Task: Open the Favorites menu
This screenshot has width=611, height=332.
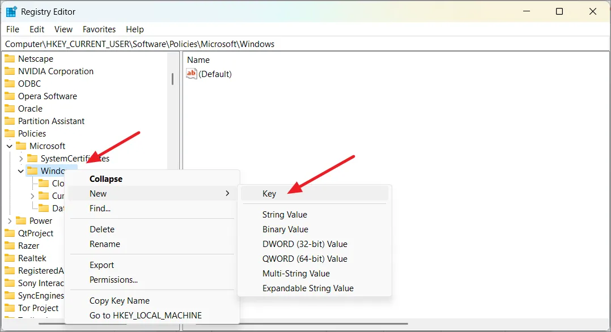Action: (99, 29)
